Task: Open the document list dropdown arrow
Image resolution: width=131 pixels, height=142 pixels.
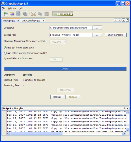Action: (123, 20)
